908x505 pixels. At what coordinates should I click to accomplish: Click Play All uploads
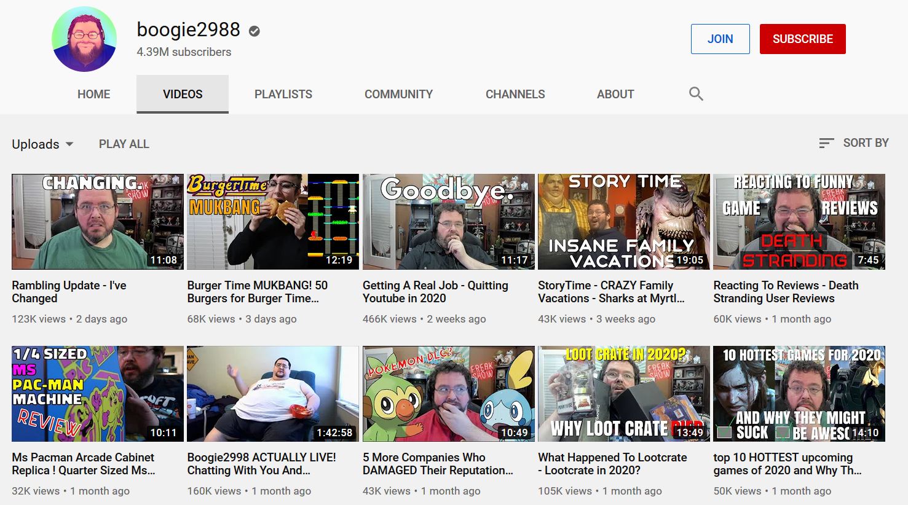[x=124, y=144]
